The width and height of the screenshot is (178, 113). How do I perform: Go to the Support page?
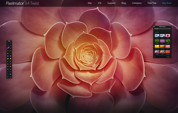coord(111,3)
